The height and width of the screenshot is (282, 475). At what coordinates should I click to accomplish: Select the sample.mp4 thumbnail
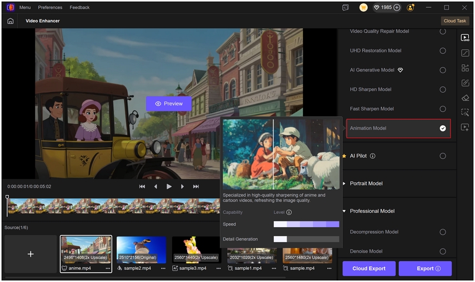(307, 255)
